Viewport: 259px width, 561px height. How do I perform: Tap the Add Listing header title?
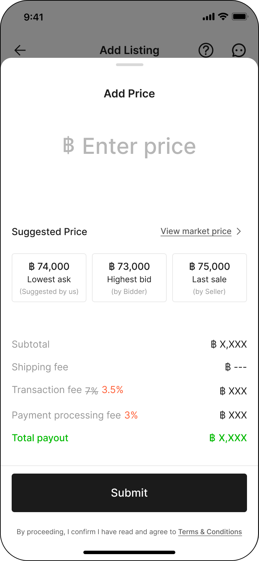pyautogui.click(x=130, y=50)
